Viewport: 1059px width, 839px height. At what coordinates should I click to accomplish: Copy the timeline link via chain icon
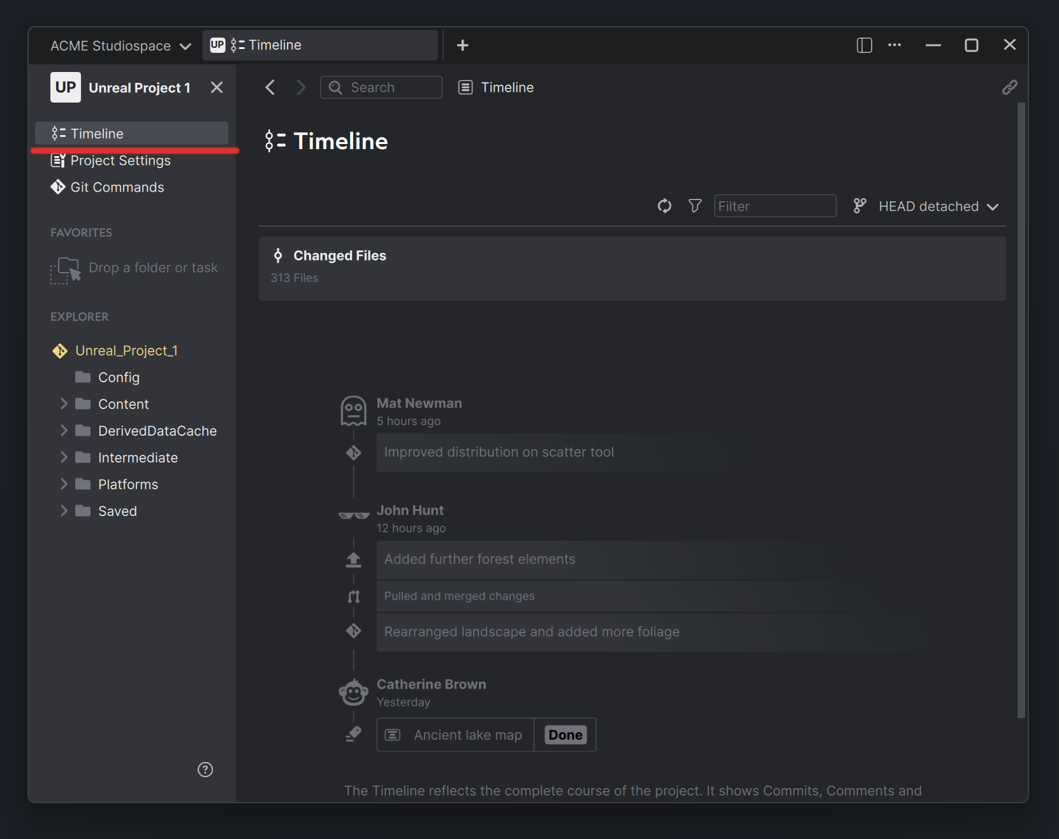coord(1009,87)
